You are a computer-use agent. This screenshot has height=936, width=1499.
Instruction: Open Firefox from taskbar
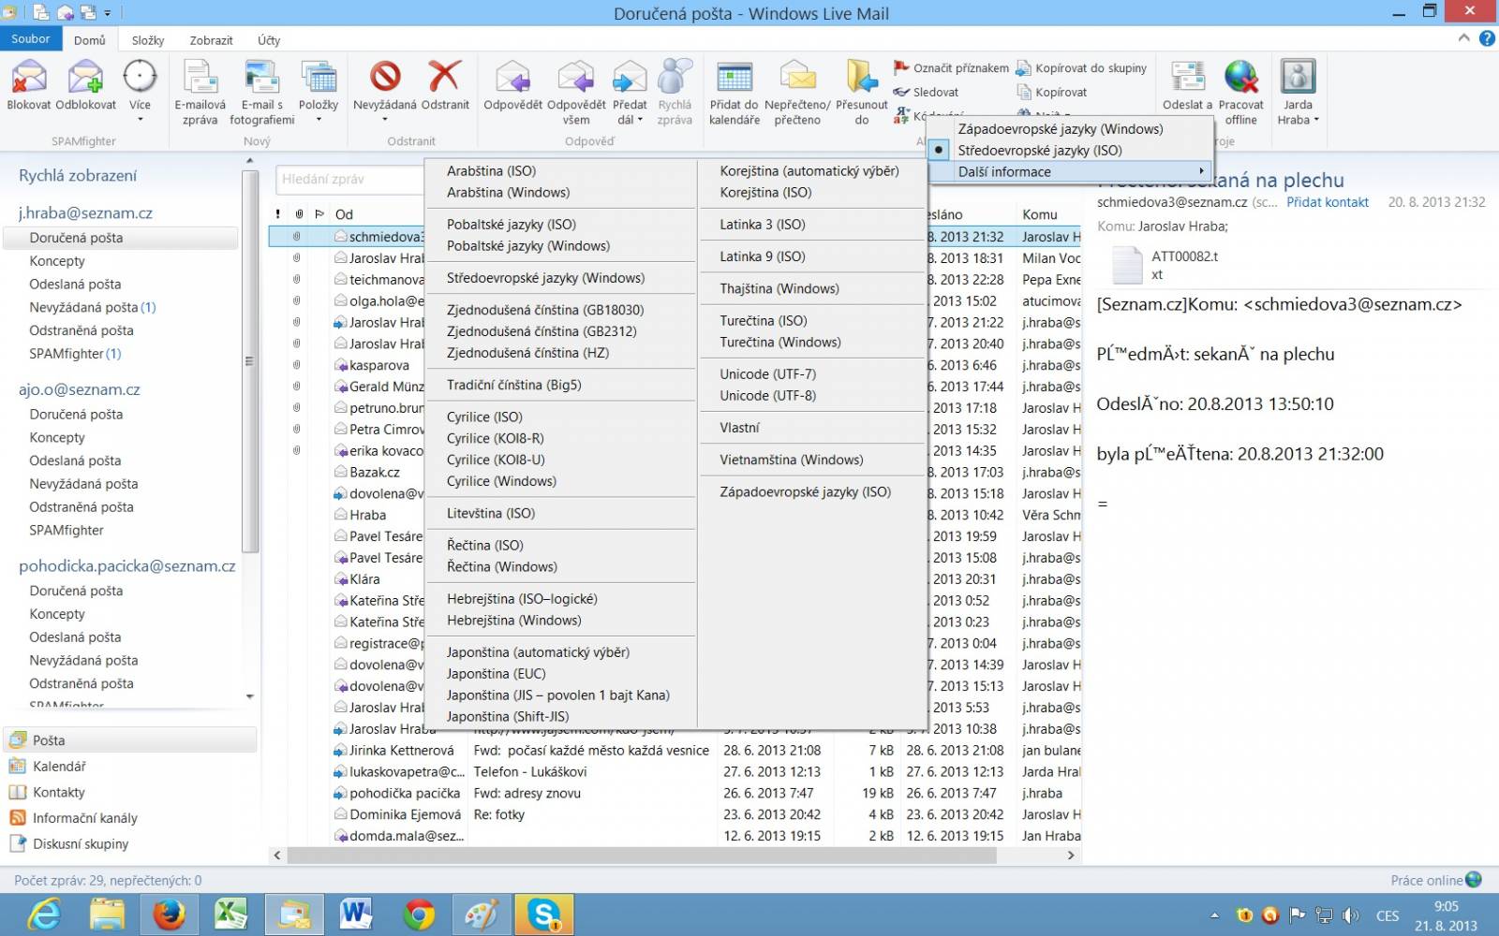click(169, 914)
